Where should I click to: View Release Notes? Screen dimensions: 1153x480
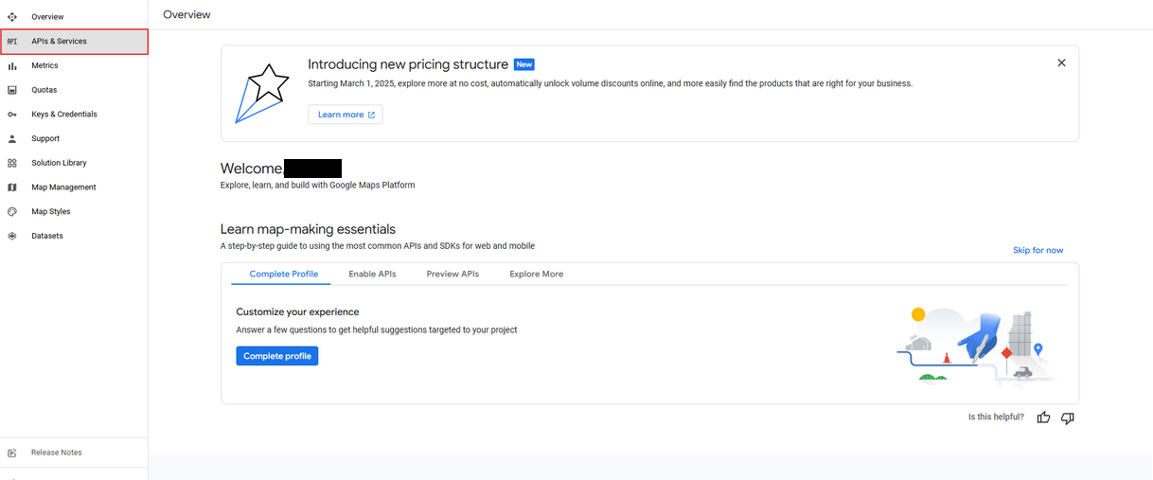tap(74, 453)
